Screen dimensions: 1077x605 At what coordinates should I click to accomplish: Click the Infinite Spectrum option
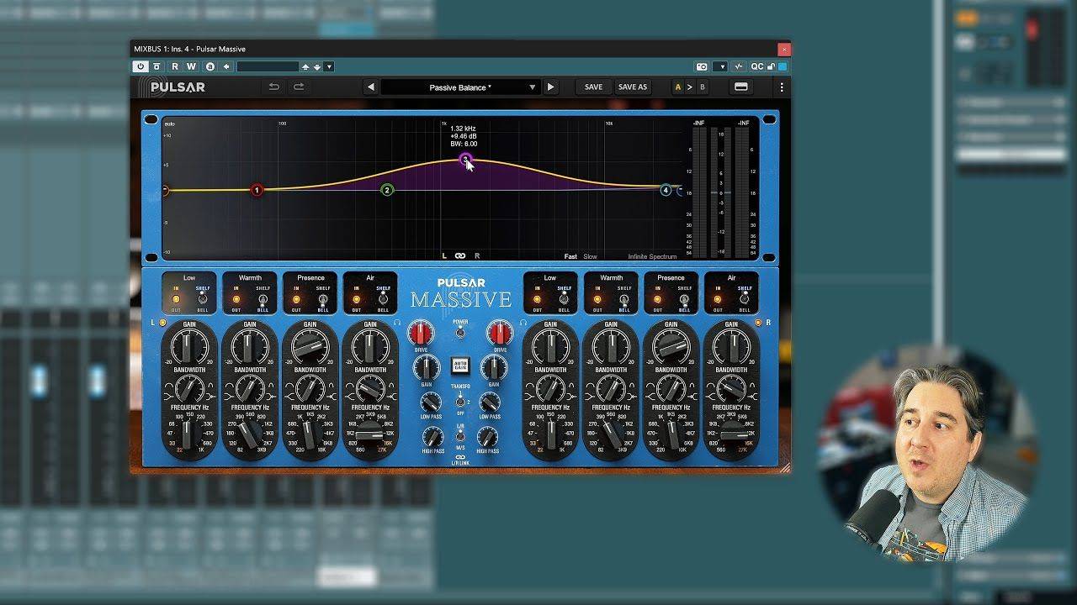coord(652,256)
